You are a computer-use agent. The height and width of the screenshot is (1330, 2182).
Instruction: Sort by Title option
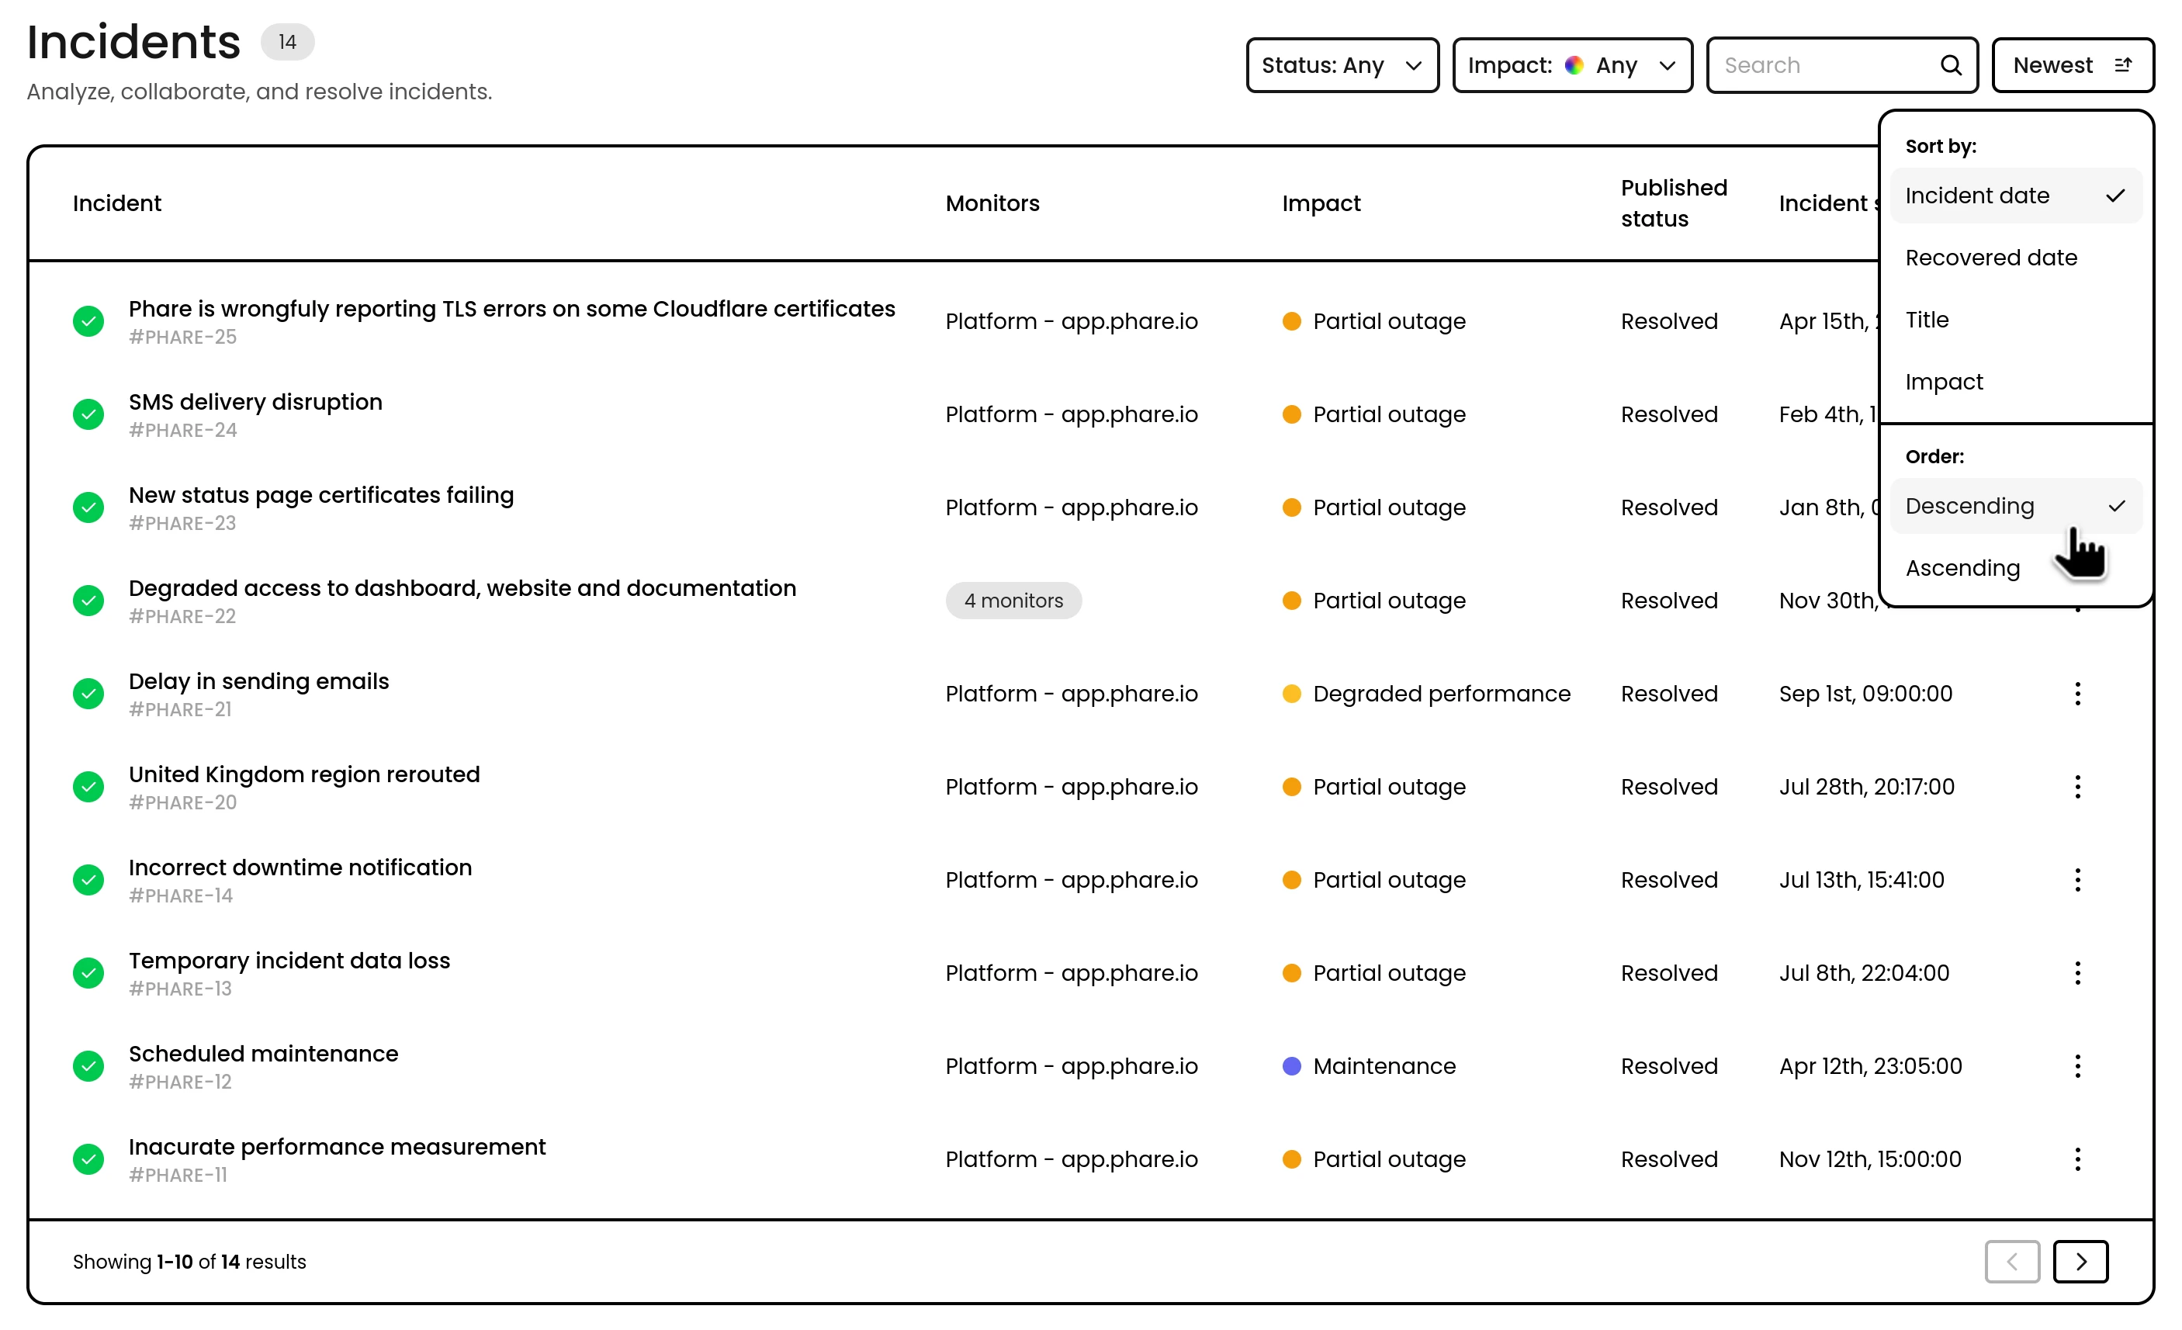(2015, 319)
